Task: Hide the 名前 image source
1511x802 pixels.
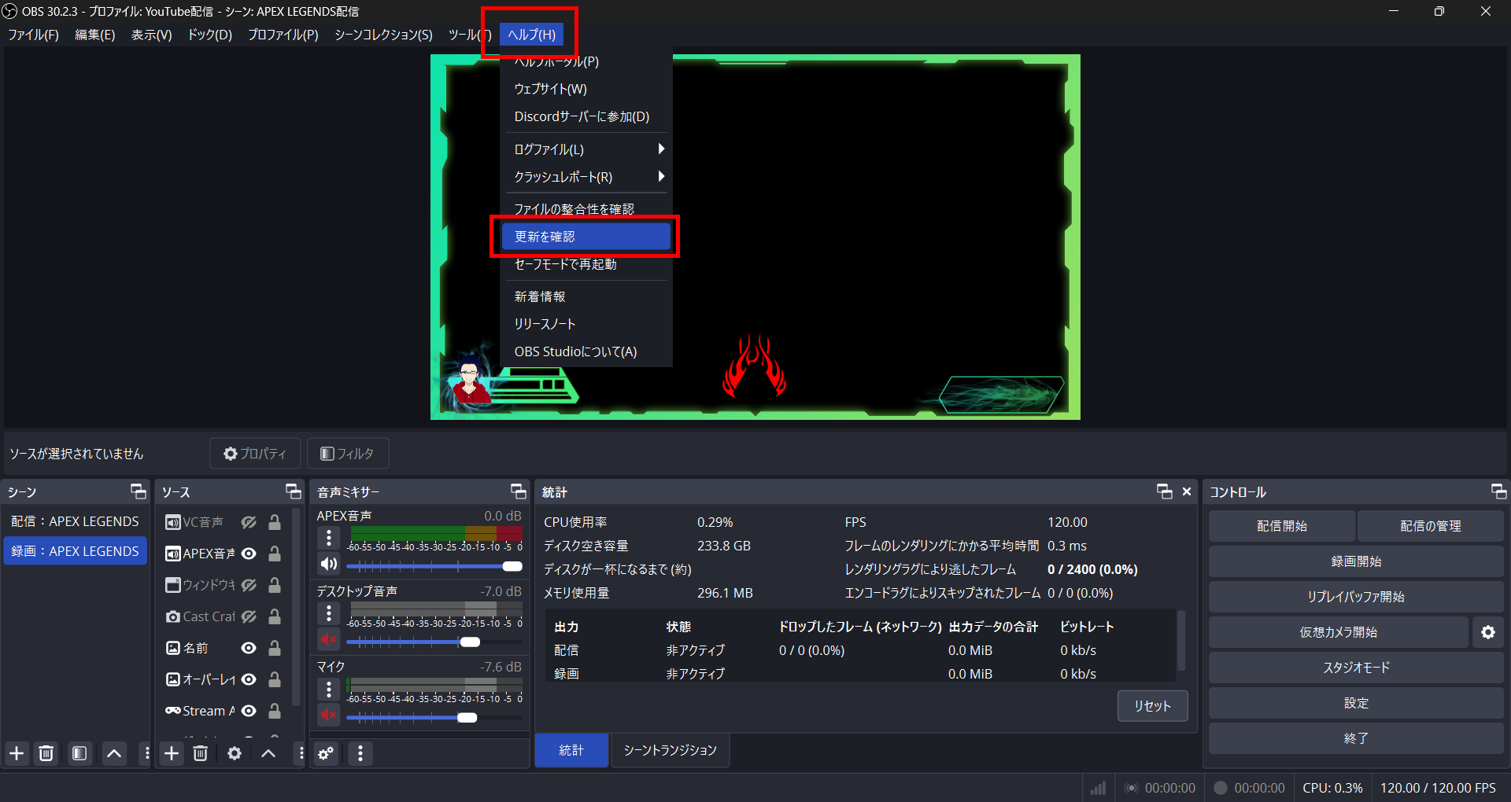Action: coord(249,648)
